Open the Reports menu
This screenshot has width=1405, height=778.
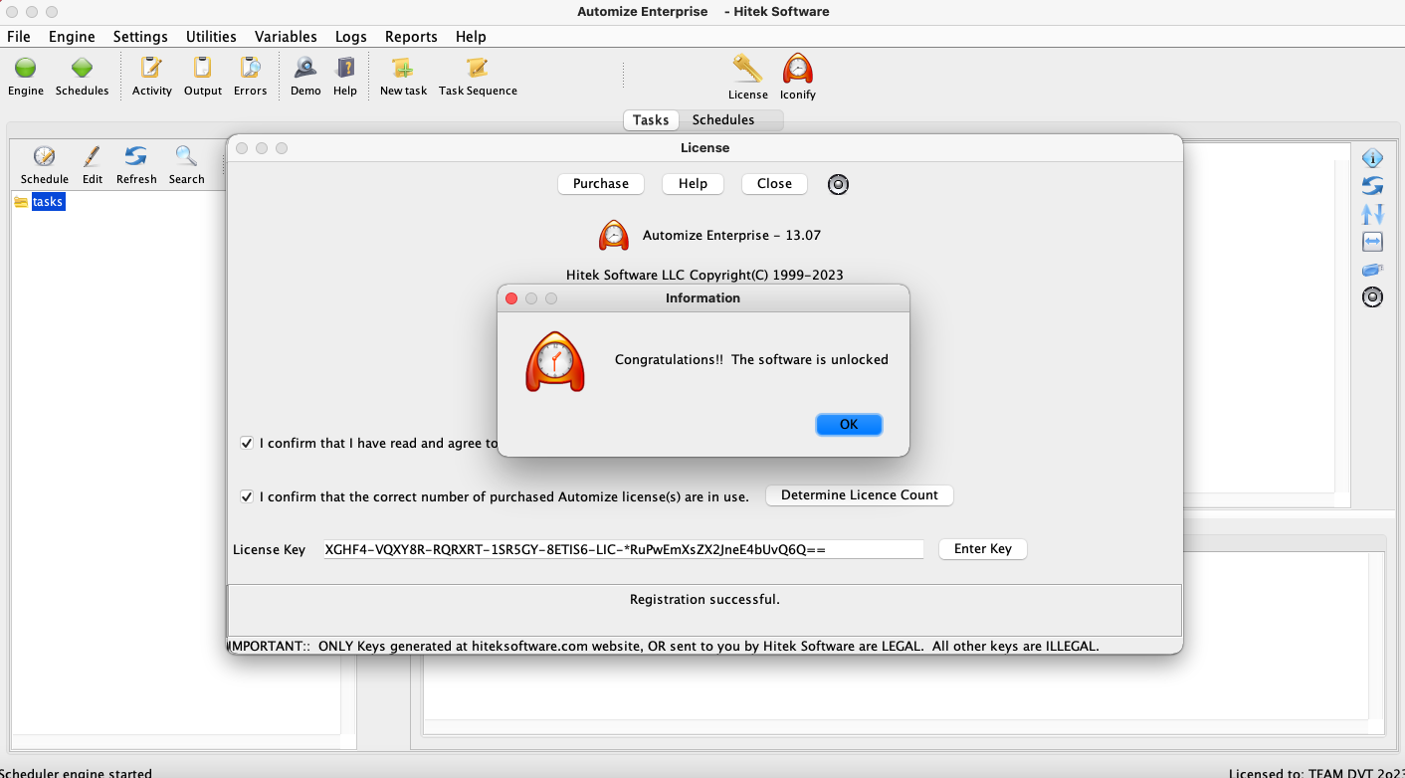coord(411,37)
